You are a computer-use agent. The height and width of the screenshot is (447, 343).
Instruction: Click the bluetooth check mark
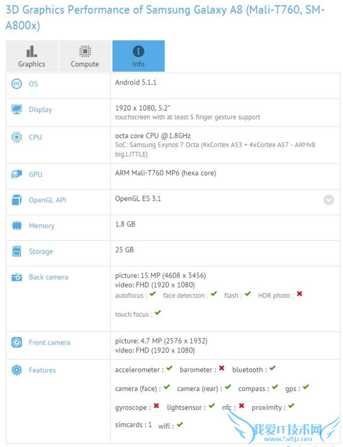(x=272, y=368)
